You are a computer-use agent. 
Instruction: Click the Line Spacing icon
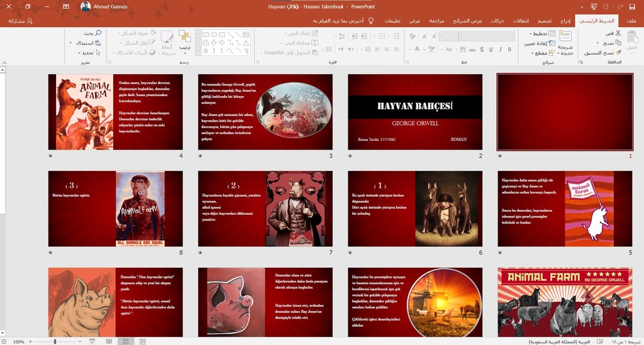pos(341,36)
